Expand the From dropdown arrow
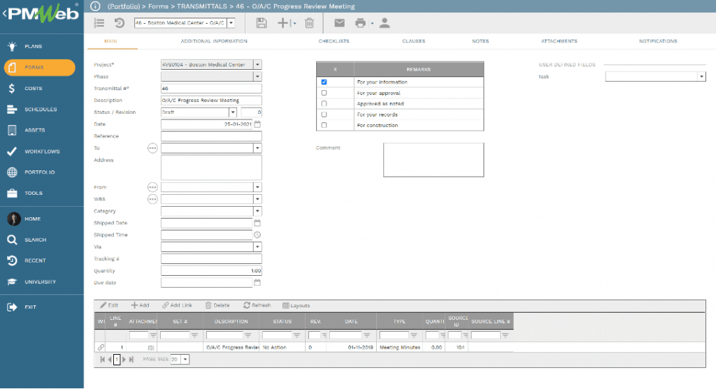 pyautogui.click(x=257, y=187)
